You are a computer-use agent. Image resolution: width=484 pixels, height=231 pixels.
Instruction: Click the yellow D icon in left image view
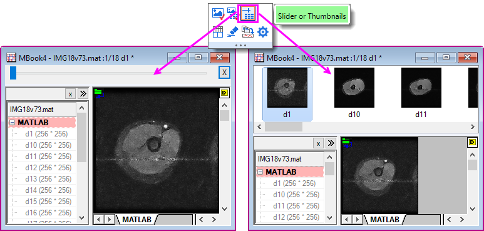(224, 92)
